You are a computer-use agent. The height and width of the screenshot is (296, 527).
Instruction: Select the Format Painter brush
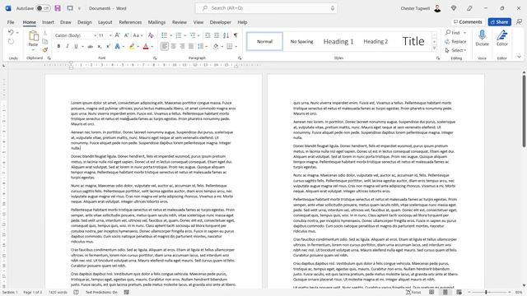point(45,49)
